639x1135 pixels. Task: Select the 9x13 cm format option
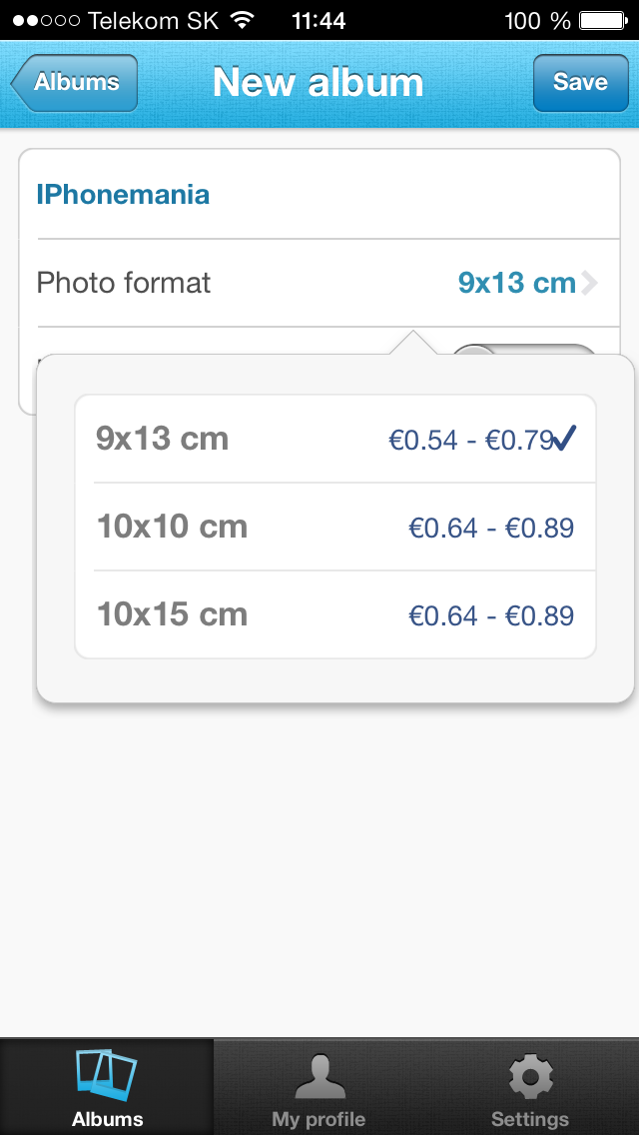(163, 439)
